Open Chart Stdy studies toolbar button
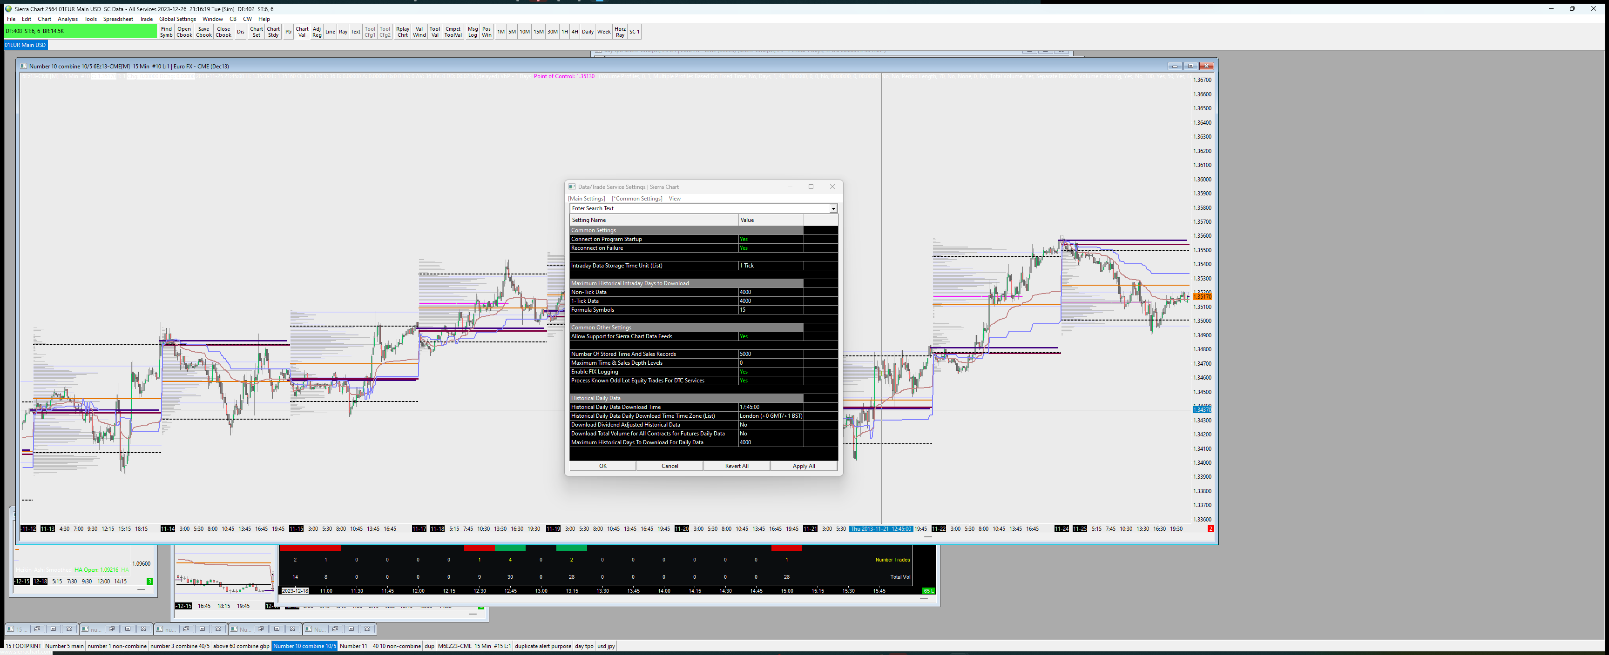The width and height of the screenshot is (1609, 655). pos(273,32)
